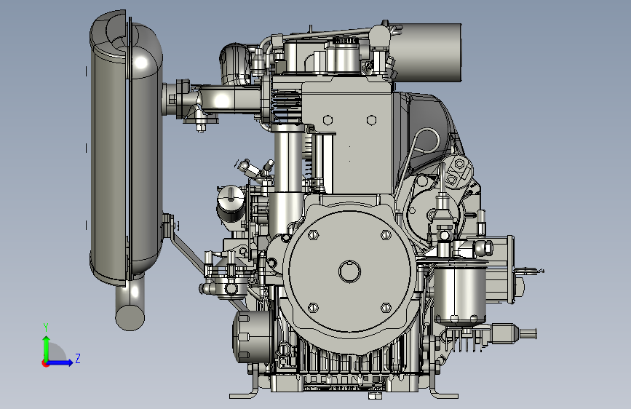Image resolution: width=631 pixels, height=409 pixels.
Task: Click the Y label on the axis triad
Action: [46, 327]
